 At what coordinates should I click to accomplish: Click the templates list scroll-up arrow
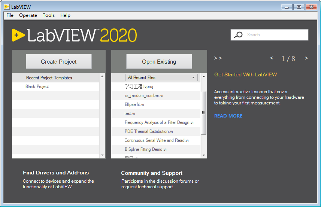point(102,76)
